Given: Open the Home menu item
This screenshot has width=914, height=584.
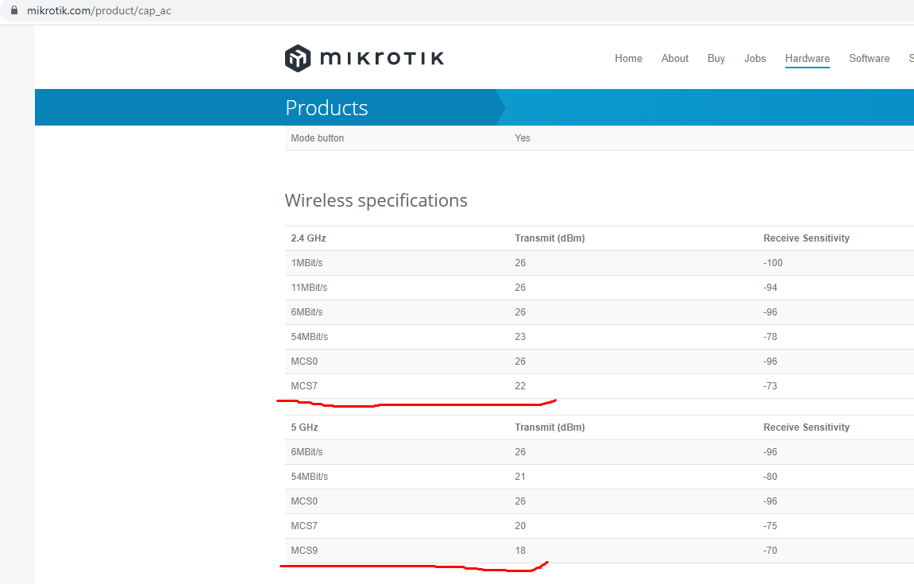Looking at the screenshot, I should tap(628, 58).
